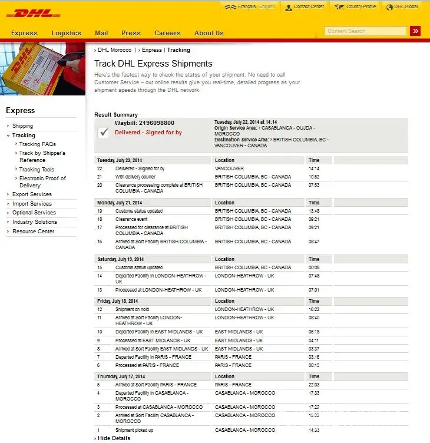Click the Country Profile map icon

(x=339, y=7)
